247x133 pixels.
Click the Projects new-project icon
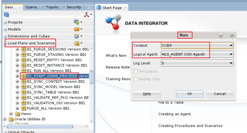[77, 22]
